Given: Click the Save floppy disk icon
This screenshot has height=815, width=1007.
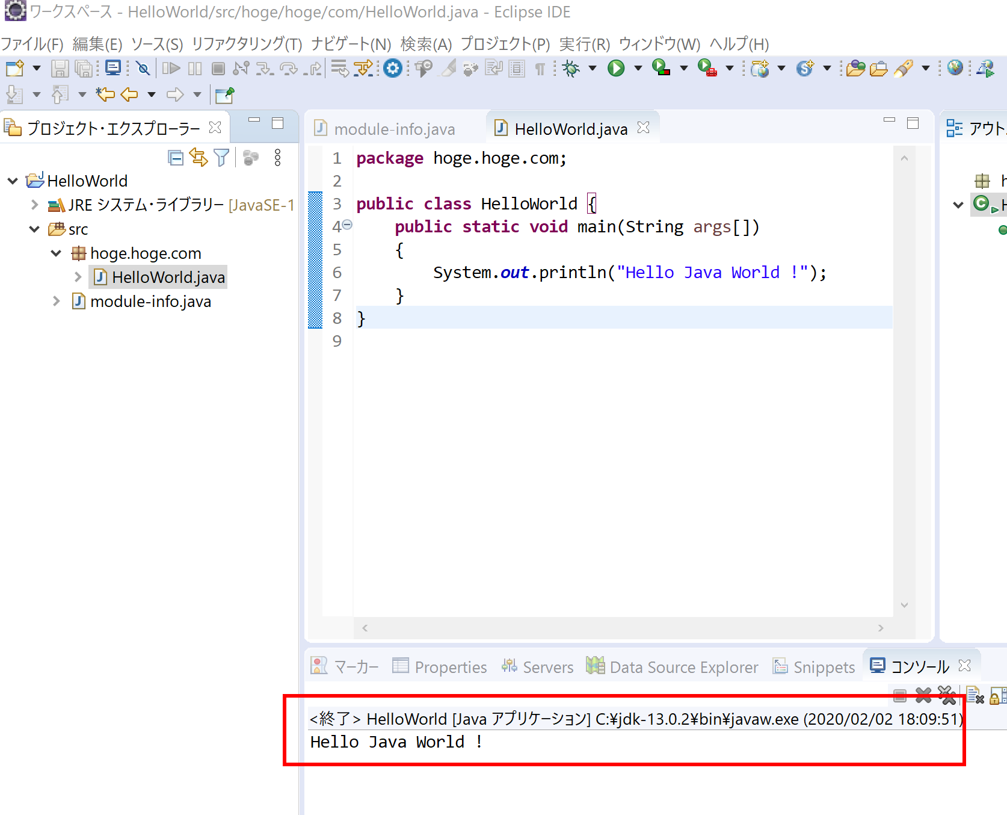Looking at the screenshot, I should point(60,68).
